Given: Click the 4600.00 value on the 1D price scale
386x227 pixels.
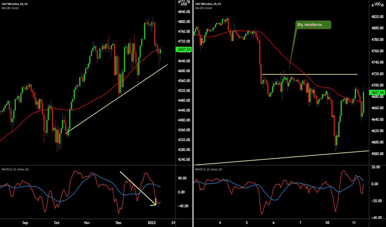Looking at the screenshot, I should point(184,71).
